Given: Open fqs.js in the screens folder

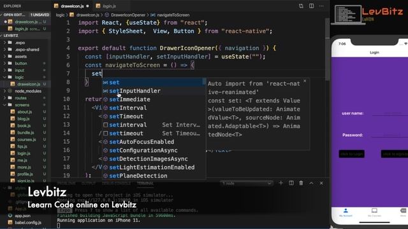Looking at the screenshot, I should 22,146.
